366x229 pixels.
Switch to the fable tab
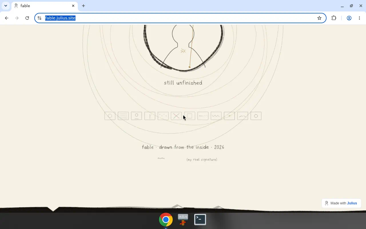coord(45,6)
